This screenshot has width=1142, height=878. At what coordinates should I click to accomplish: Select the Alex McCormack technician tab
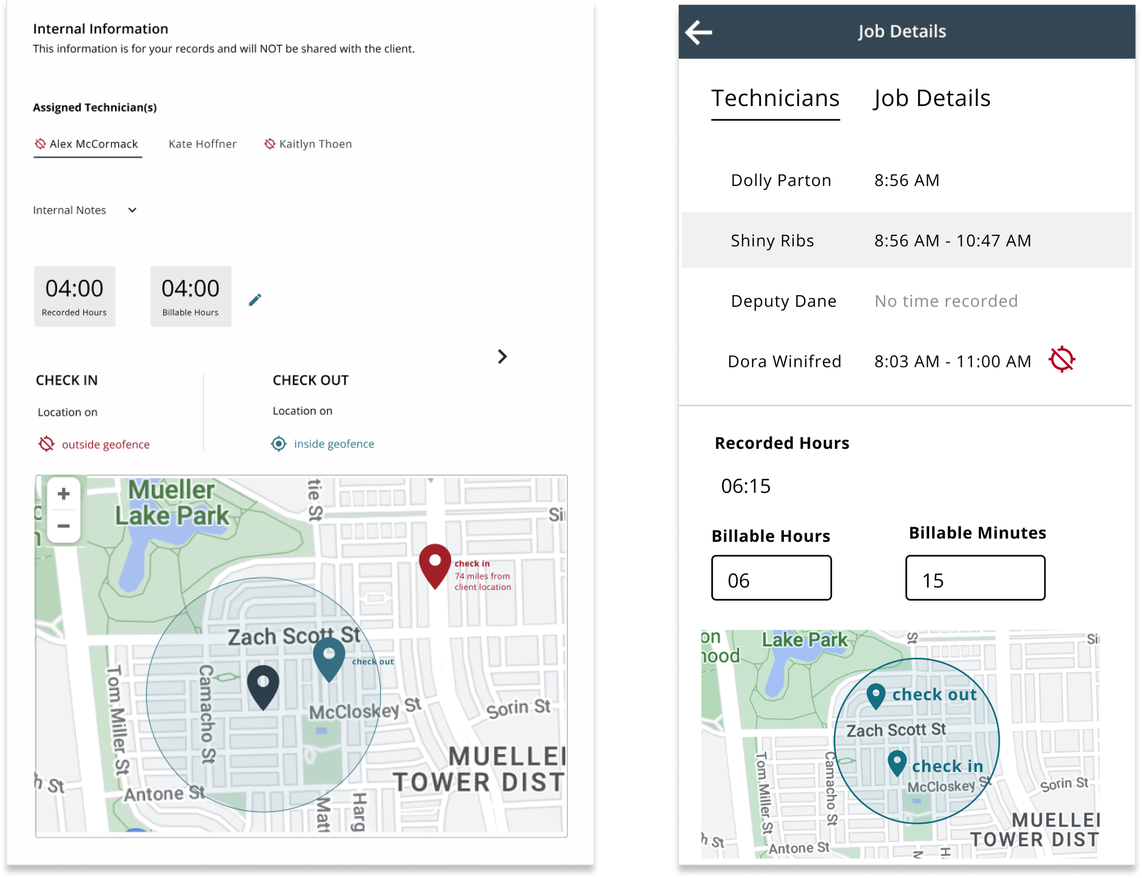pos(87,144)
